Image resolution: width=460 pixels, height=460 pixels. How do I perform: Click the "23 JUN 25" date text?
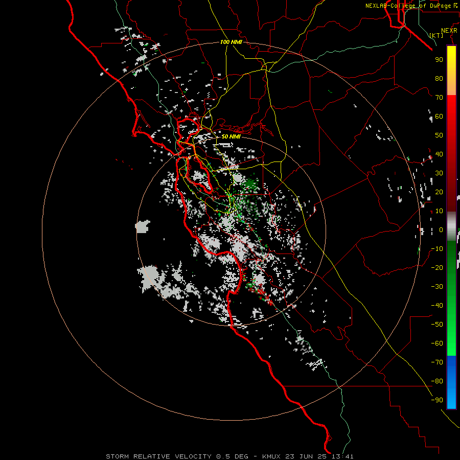pyautogui.click(x=306, y=456)
